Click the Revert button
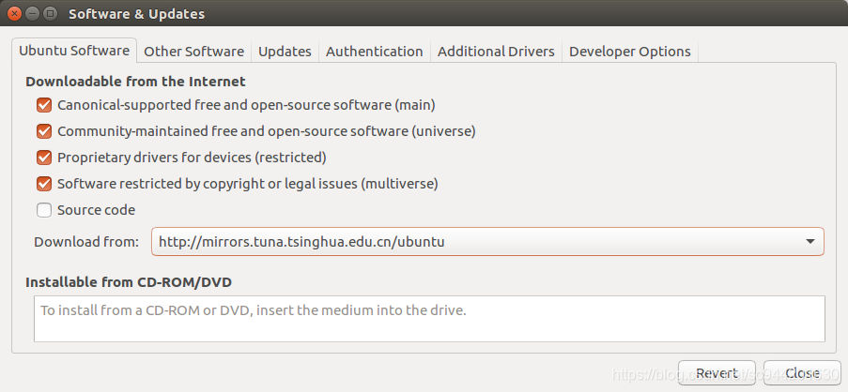848x392 pixels. pos(717,373)
